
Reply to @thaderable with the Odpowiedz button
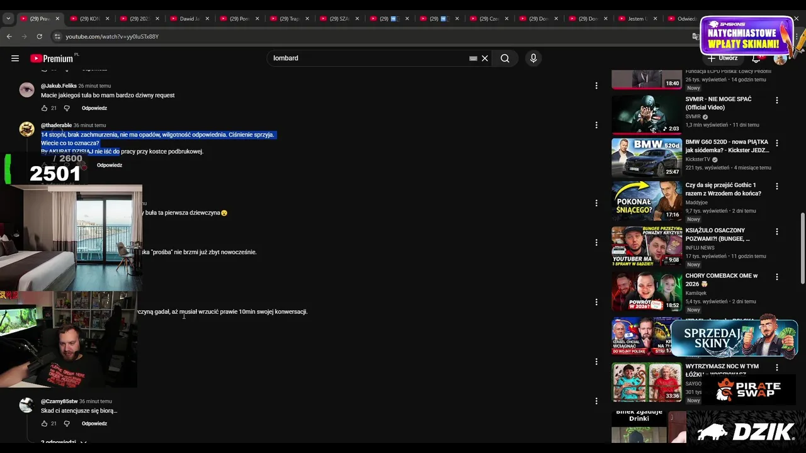pyautogui.click(x=110, y=165)
